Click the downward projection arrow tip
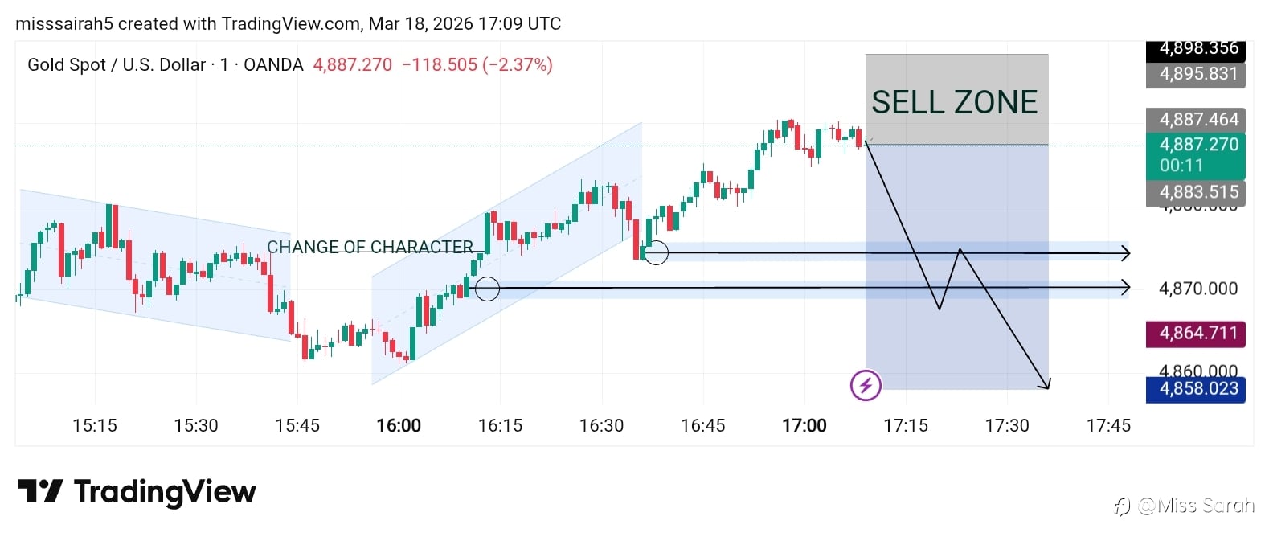Viewport: 1269px width, 537px height. 1046,386
